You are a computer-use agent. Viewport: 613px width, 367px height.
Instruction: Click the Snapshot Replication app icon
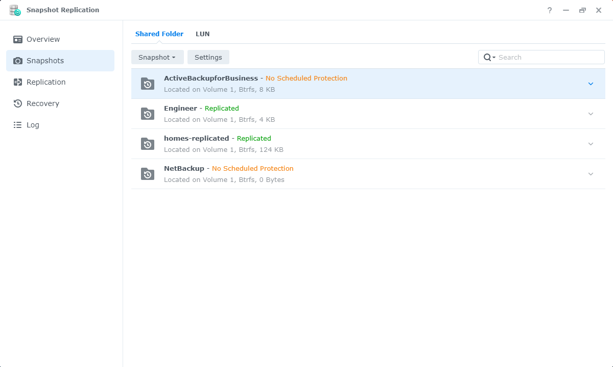[15, 10]
